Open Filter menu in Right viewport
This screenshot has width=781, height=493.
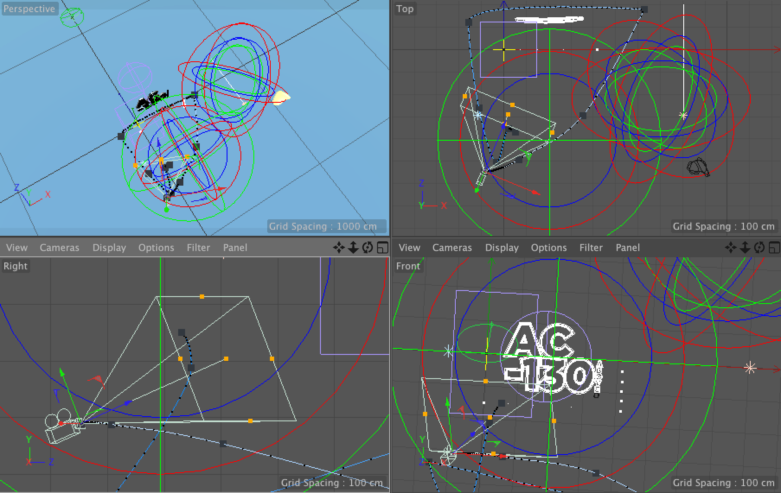tap(198, 248)
